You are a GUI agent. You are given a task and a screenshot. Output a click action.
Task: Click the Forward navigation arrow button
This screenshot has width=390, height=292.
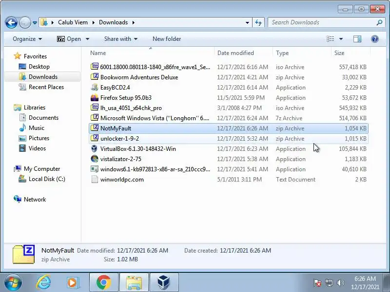pyautogui.click(x=25, y=22)
